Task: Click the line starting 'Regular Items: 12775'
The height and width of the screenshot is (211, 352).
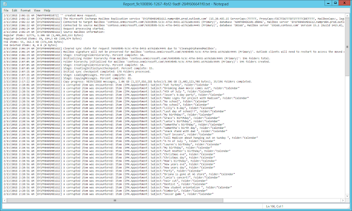Action: point(44,35)
